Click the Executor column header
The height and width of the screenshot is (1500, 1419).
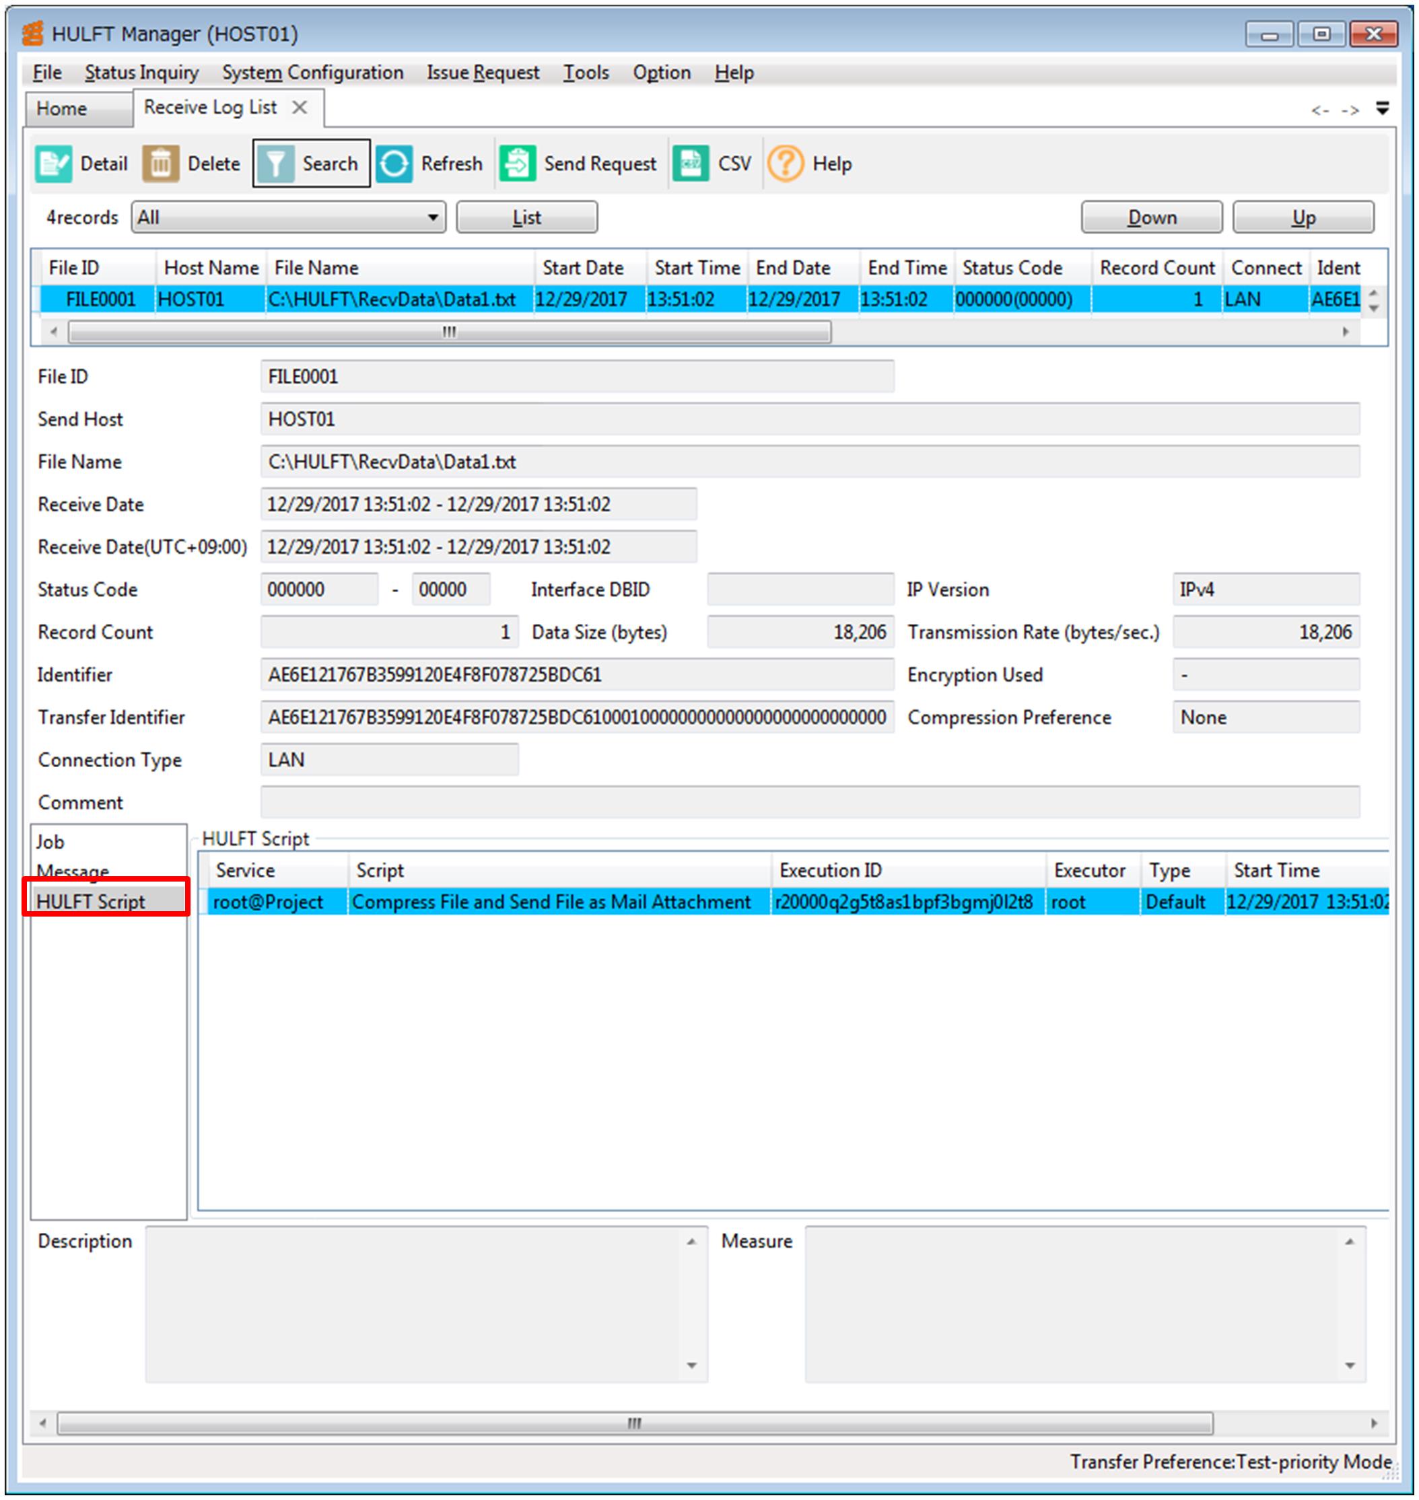(1093, 870)
